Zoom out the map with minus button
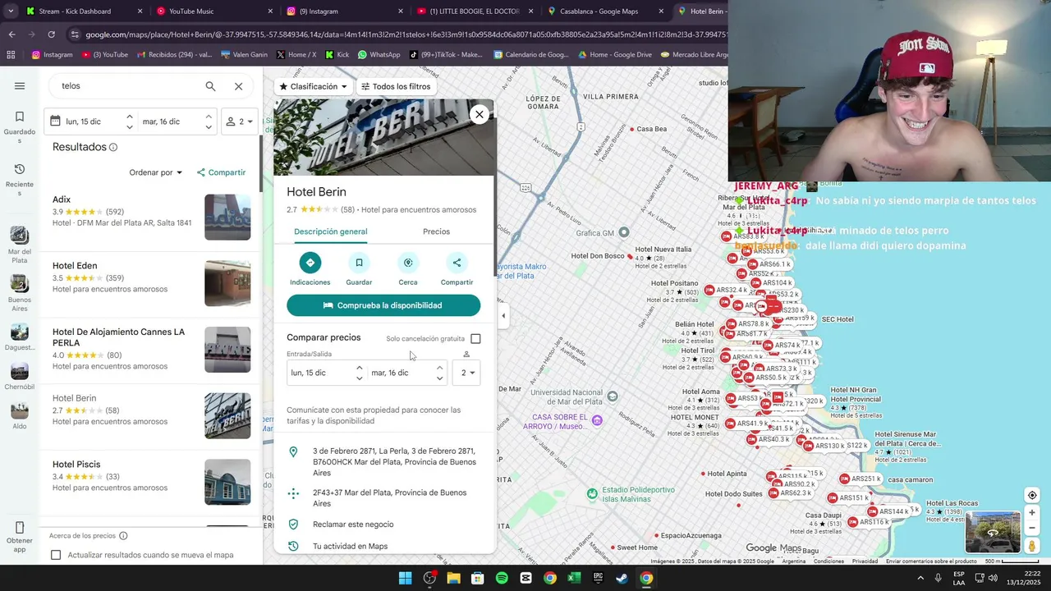Screen dimensions: 1051x591 (x=1032, y=528)
